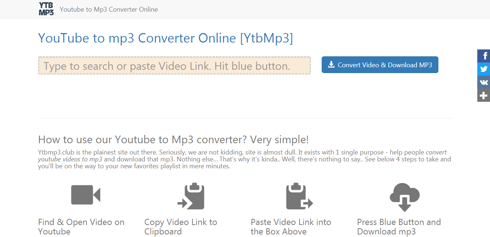The image size is (490, 237).
Task: Click the italic "convert youtube videos to mp3" text
Action: coord(242,156)
